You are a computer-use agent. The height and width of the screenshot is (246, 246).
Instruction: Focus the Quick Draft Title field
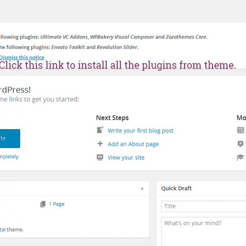(203, 206)
